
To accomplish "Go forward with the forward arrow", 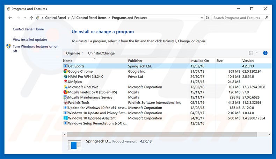I will pos(18,18).
